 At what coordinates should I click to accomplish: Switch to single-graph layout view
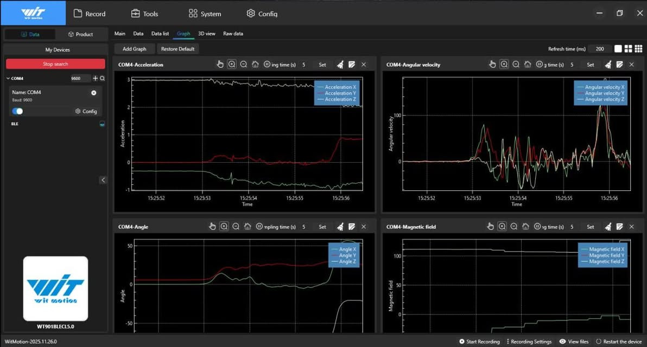(618, 49)
